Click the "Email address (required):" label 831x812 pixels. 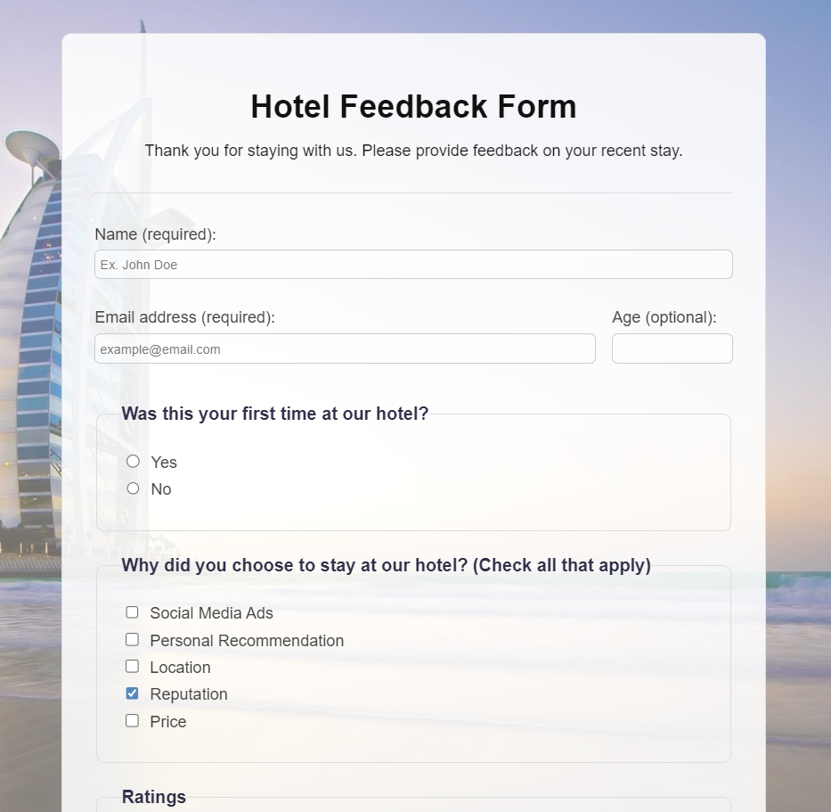[185, 317]
